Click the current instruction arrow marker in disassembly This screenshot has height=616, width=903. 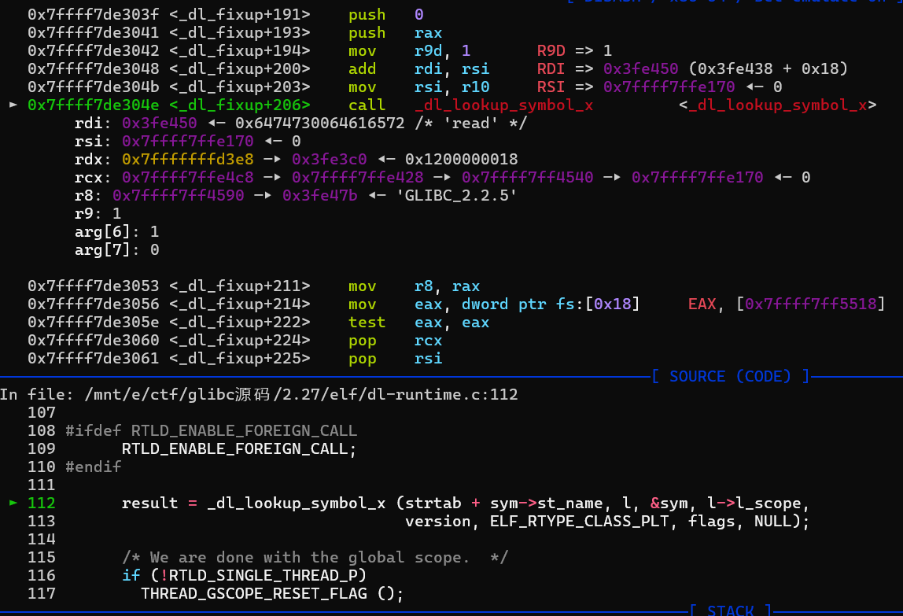click(12, 105)
